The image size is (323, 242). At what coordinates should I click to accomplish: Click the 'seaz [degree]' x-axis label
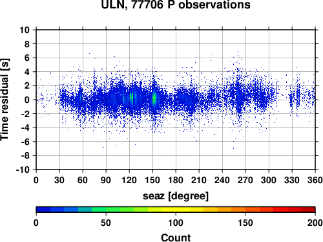[x=176, y=196]
